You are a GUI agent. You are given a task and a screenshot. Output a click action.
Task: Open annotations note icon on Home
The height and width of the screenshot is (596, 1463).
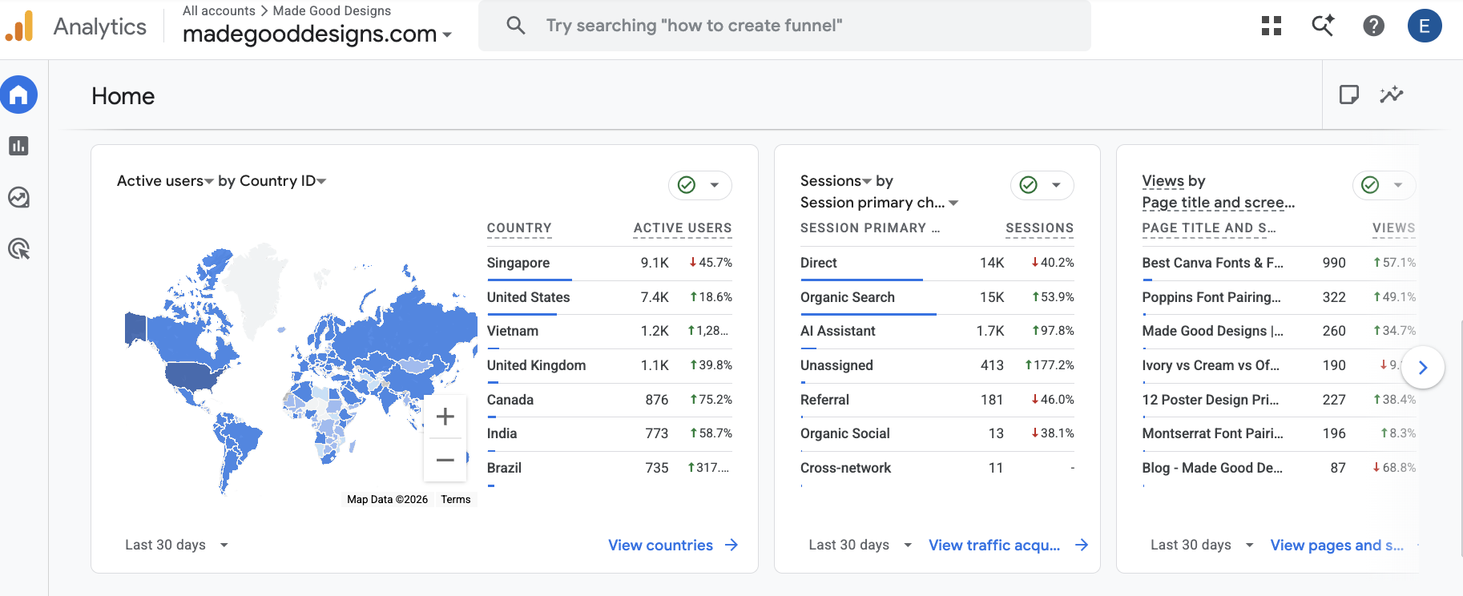coord(1349,95)
